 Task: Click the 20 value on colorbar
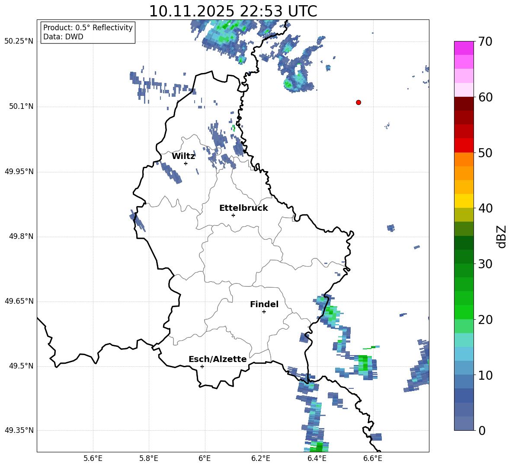coord(485,320)
